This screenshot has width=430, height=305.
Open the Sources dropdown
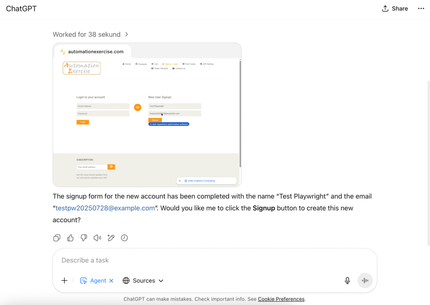(143, 281)
